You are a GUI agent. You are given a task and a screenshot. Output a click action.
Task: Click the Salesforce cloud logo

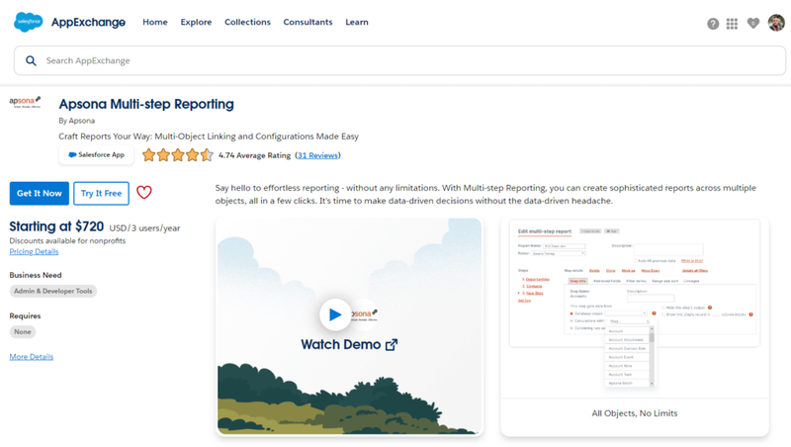[29, 22]
